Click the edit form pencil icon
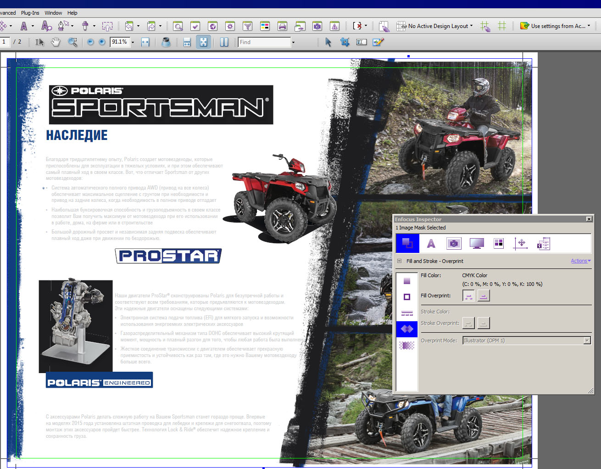 pos(378,42)
